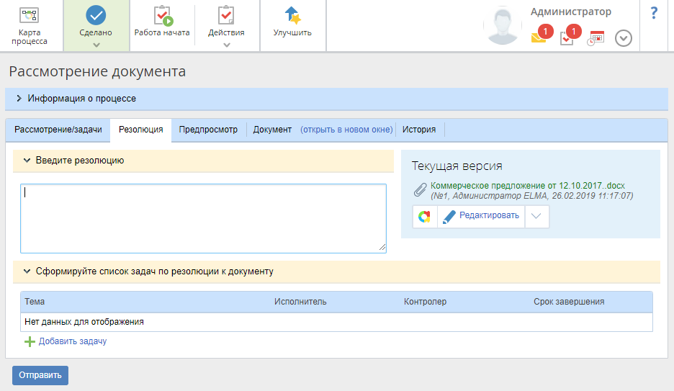Expand the Информация о процессе section
The width and height of the screenshot is (674, 391).
pyautogui.click(x=19, y=99)
